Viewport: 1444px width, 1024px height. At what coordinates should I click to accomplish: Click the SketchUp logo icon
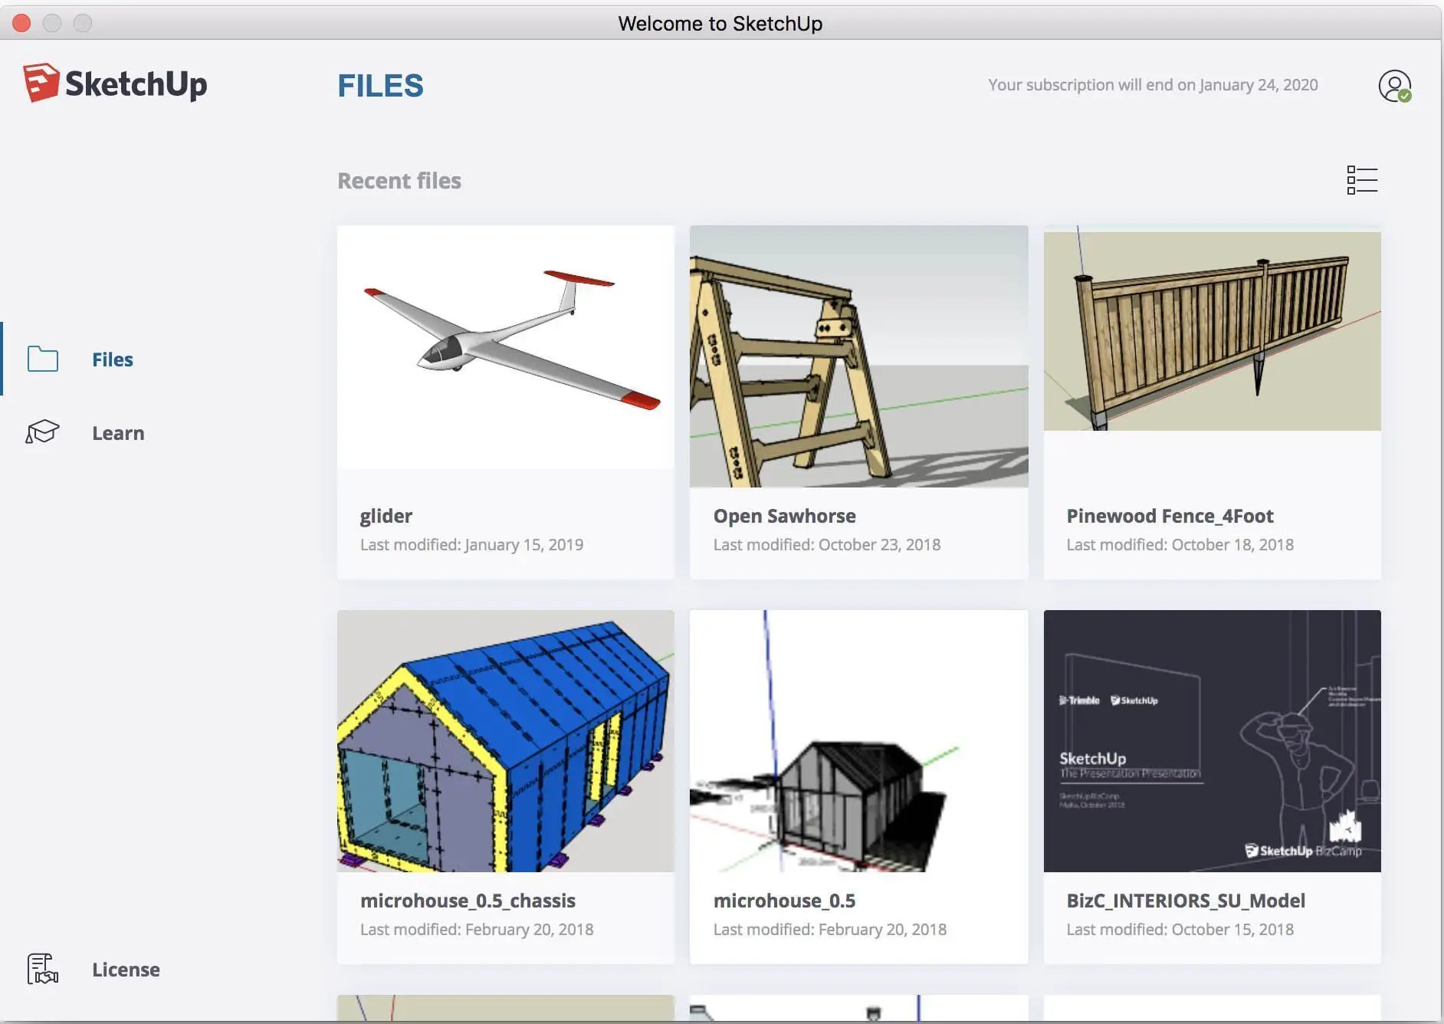pyautogui.click(x=41, y=83)
